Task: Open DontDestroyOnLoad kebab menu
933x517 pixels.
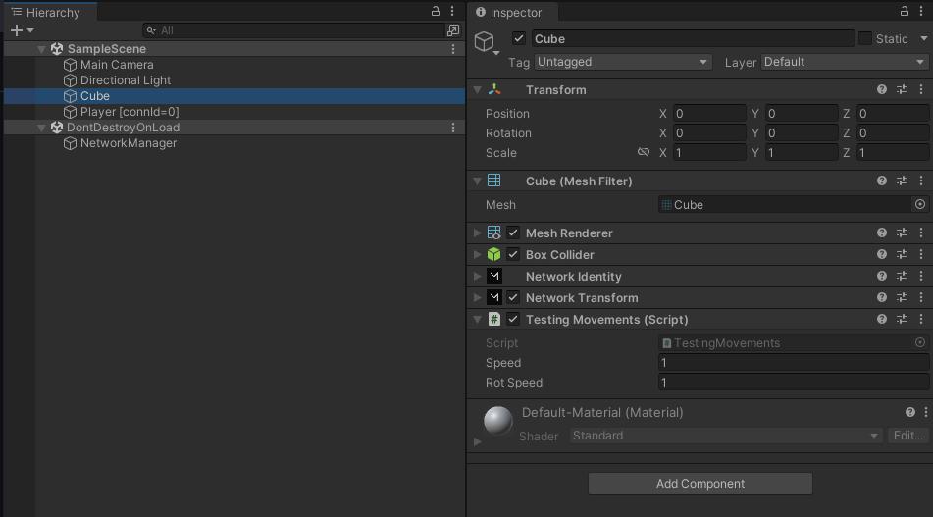Action: (x=453, y=128)
